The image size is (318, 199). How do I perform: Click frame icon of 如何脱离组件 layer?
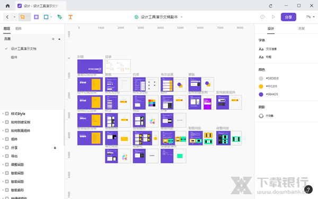(7, 131)
